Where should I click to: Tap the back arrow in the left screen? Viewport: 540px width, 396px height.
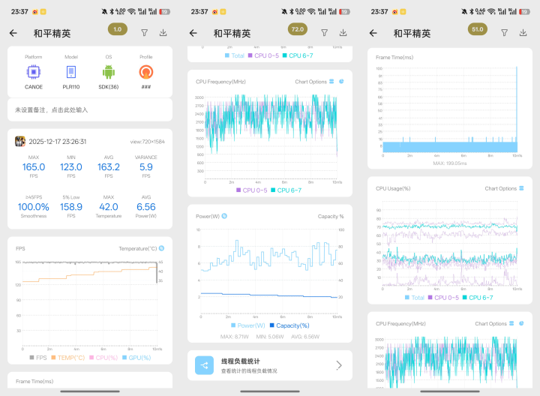(13, 33)
